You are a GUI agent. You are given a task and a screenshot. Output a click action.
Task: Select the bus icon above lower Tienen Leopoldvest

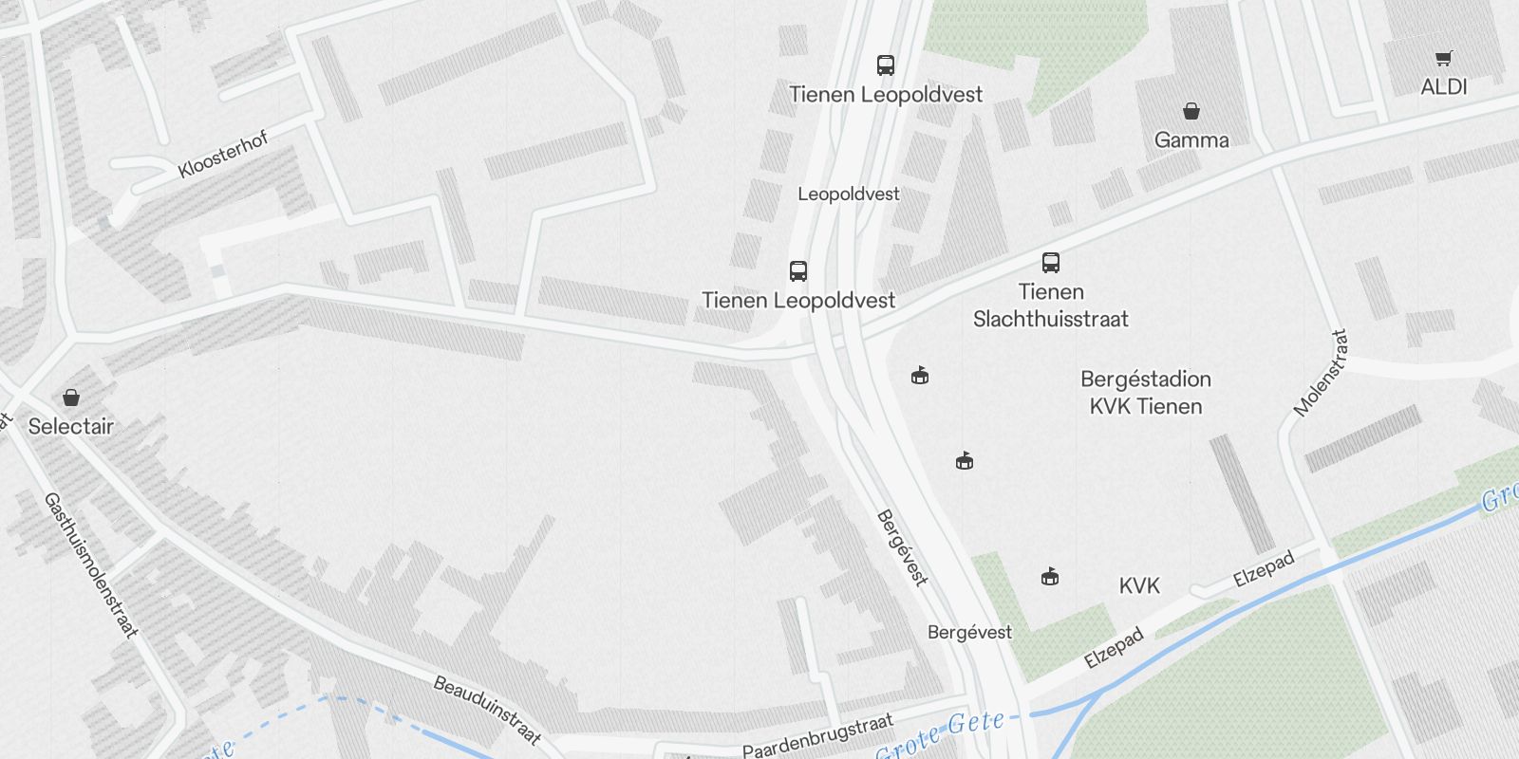pyautogui.click(x=798, y=271)
